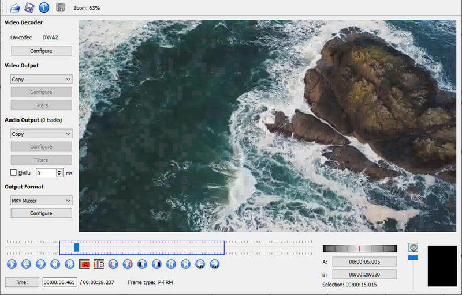Click the Audio Output (0 tracks) heading
This screenshot has height=295, width=462.
tap(33, 120)
